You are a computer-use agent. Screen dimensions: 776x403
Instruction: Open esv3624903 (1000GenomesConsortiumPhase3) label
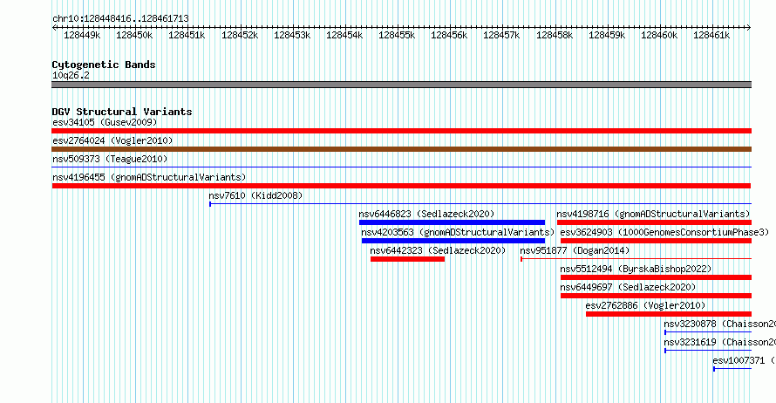(664, 232)
